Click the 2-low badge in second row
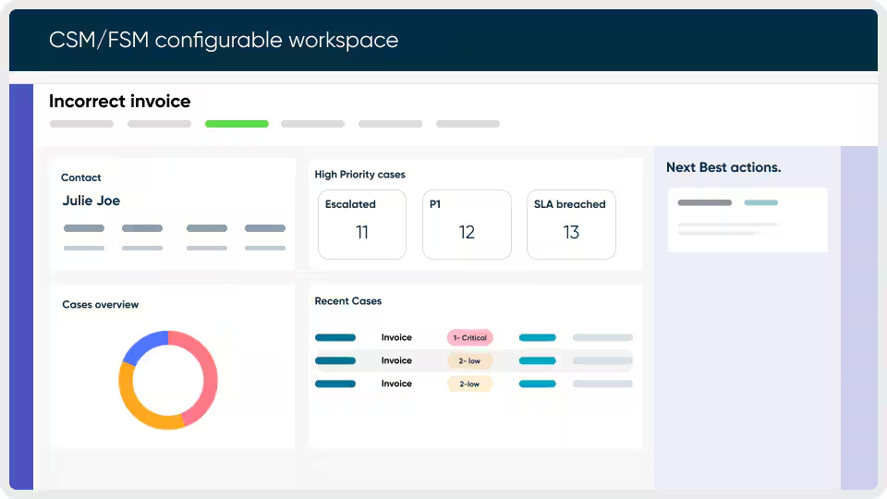Image resolution: width=887 pixels, height=499 pixels. 469,361
